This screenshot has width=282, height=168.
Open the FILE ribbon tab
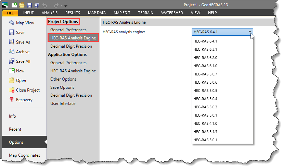tap(10, 13)
